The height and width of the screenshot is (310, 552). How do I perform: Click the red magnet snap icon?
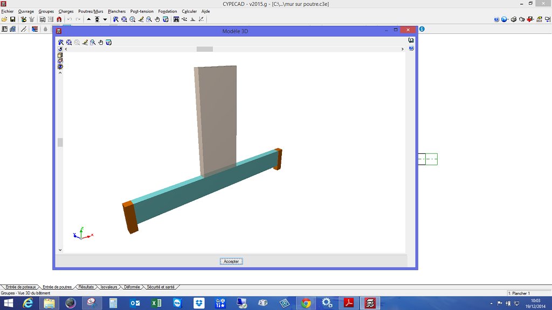click(x=59, y=19)
